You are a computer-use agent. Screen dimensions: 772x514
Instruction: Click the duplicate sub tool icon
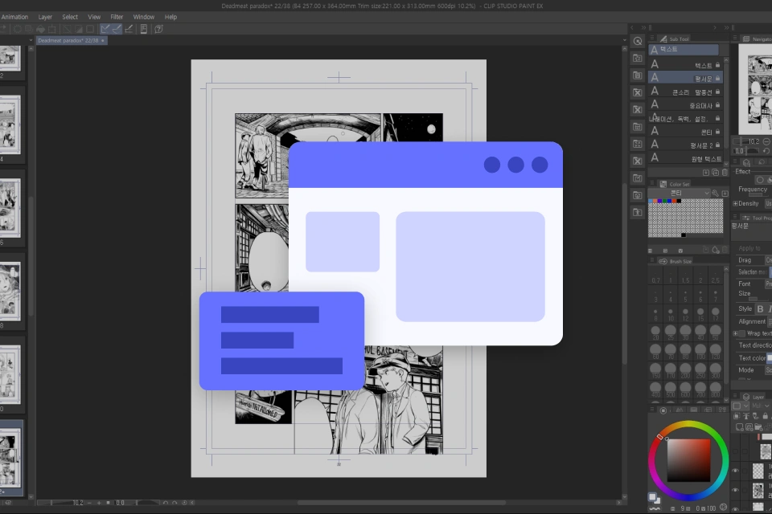pos(716,173)
